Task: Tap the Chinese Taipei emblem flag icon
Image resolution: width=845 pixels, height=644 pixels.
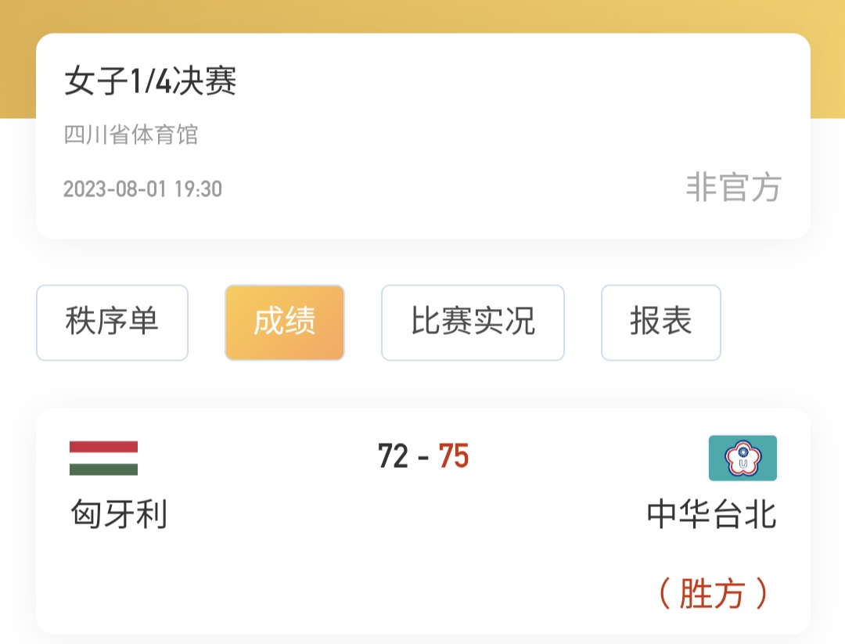Action: click(743, 458)
